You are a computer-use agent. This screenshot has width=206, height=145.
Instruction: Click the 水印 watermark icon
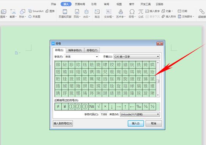click(x=86, y=12)
